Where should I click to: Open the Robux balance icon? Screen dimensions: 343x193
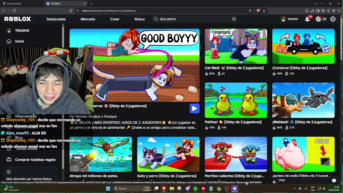pos(318,19)
